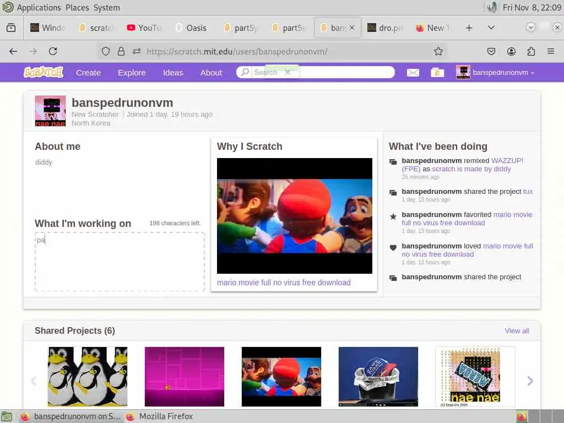Open the Pocket save icon
The image size is (564, 423).
tap(491, 51)
